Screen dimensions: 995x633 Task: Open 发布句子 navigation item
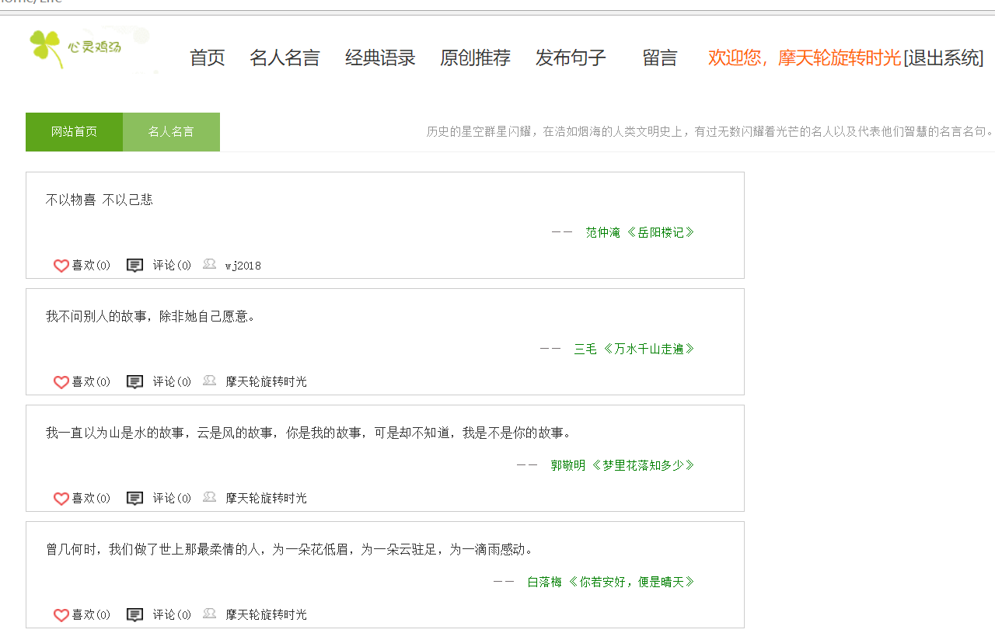click(x=571, y=57)
